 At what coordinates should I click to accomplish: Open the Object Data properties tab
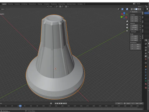(x=146, y=81)
